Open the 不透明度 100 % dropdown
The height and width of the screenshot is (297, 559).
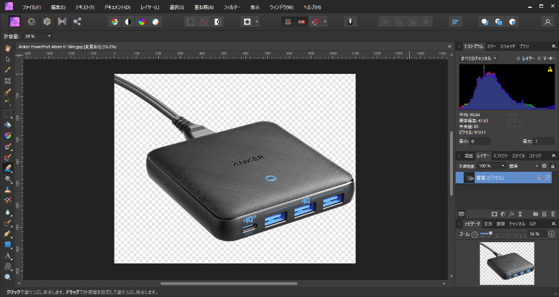(x=491, y=166)
